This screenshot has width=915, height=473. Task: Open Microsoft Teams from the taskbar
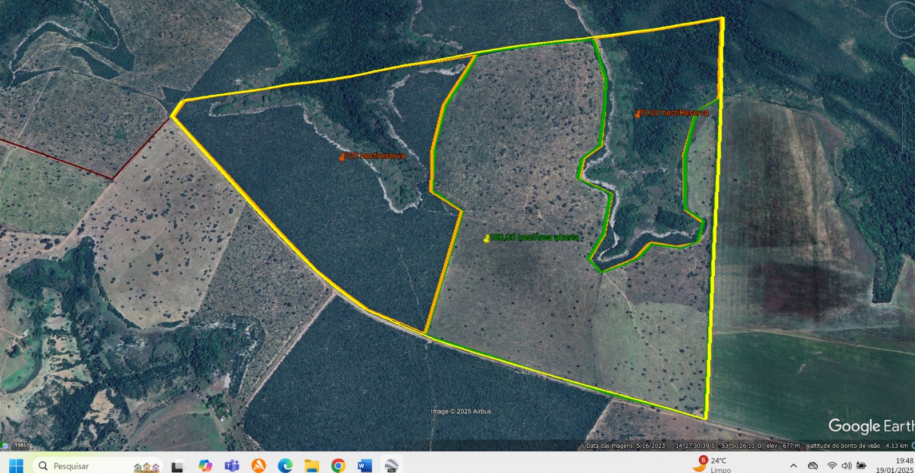pyautogui.click(x=232, y=466)
